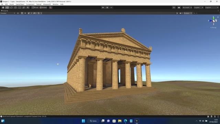Toggle hidden objects visibility count

(35, 13)
